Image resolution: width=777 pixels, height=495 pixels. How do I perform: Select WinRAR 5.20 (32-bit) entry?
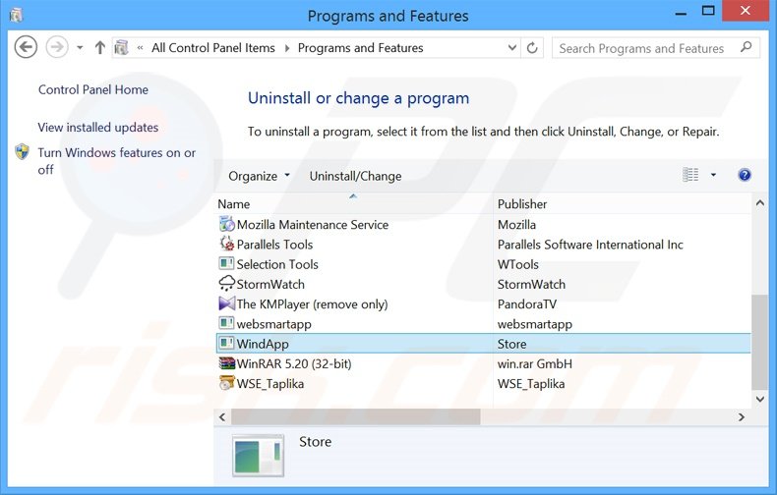[x=294, y=363]
